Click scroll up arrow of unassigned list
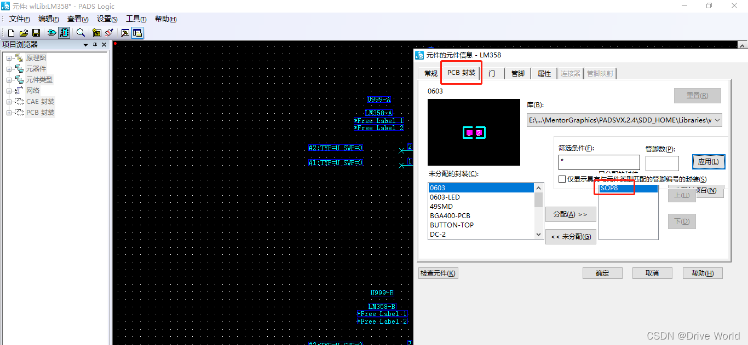Screen dimensions: 748x345 tap(538, 188)
